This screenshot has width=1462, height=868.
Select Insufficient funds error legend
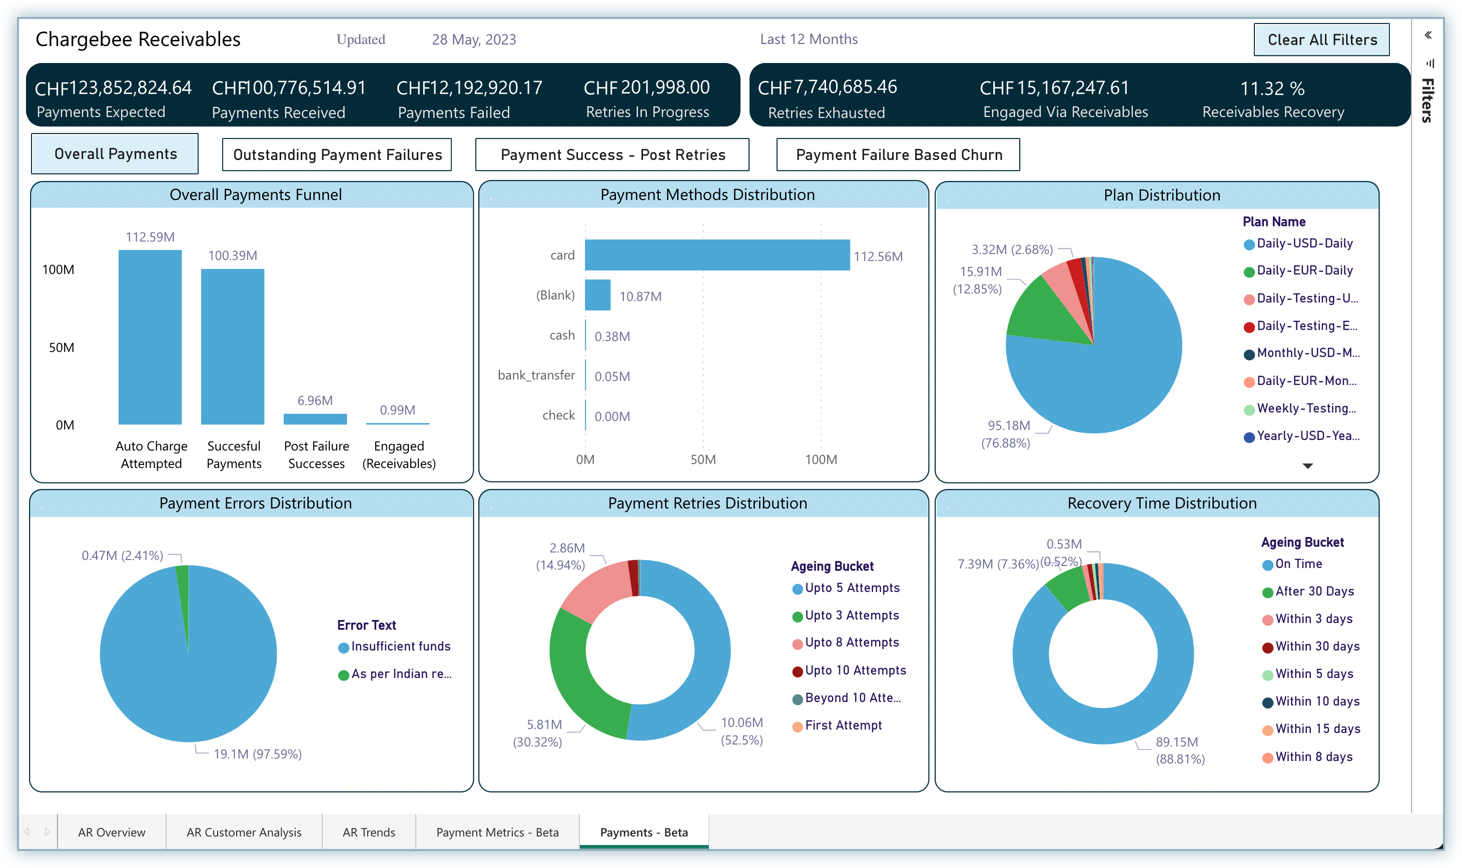click(394, 646)
